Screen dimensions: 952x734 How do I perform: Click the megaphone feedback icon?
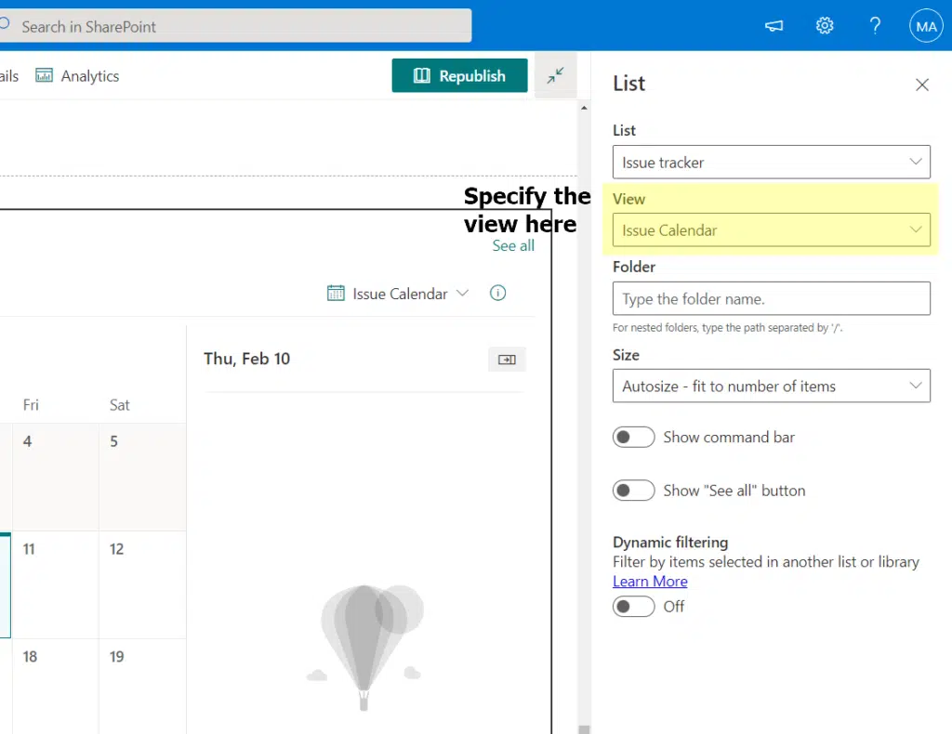(x=773, y=25)
